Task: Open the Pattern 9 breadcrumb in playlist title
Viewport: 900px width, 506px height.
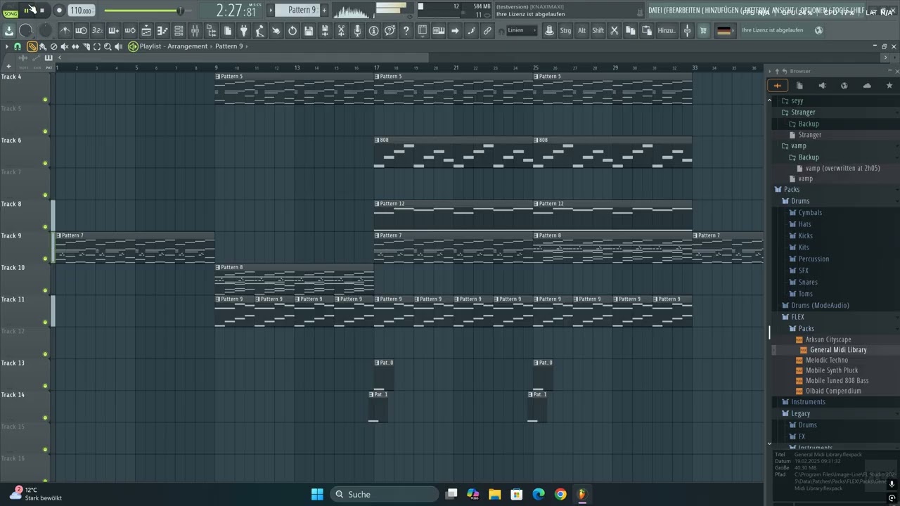Action: pyautogui.click(x=229, y=46)
